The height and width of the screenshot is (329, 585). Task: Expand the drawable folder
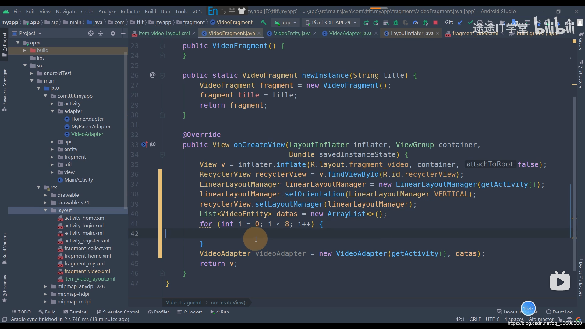[45, 195]
